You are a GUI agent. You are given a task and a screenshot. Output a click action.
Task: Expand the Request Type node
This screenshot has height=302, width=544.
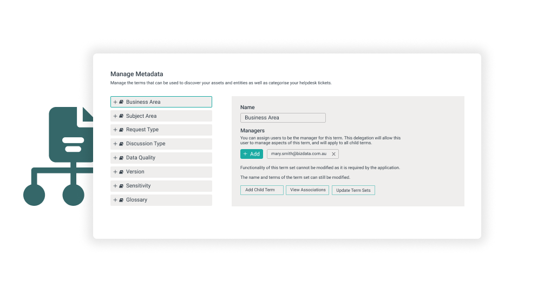pyautogui.click(x=115, y=130)
